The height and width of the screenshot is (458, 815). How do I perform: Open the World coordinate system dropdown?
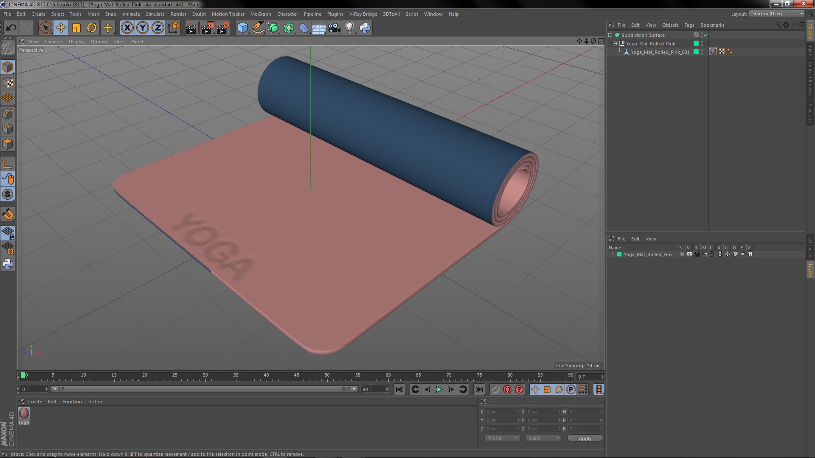(502, 438)
